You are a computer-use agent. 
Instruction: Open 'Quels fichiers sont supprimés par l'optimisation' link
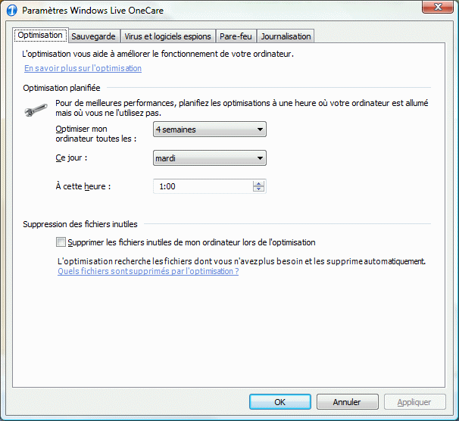point(148,271)
